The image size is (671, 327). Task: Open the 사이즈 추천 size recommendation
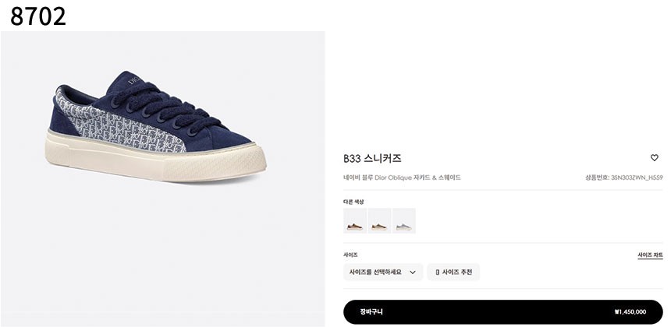453,272
